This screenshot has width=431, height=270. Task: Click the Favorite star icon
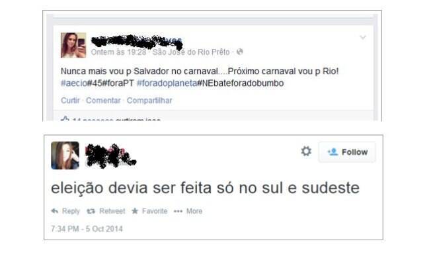[135, 211]
